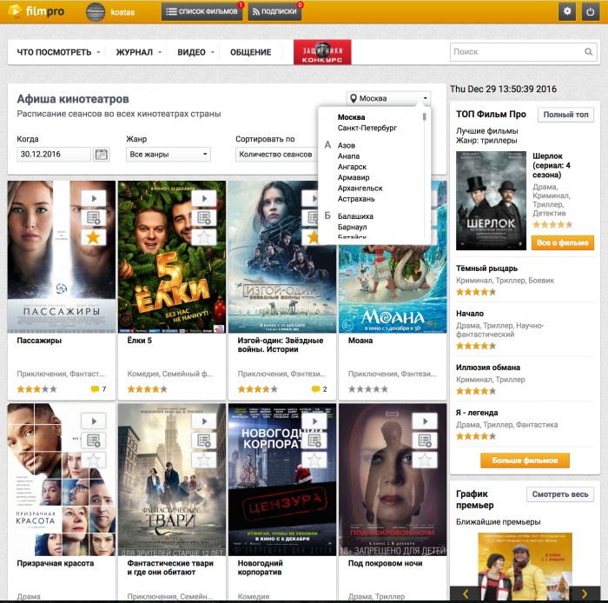
Task: Toggle favorite star on Фантастические твари
Action: [x=204, y=460]
